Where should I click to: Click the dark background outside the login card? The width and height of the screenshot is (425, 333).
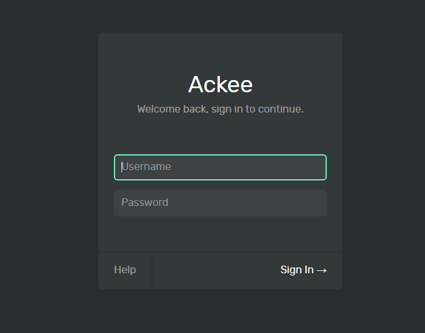[x=47, y=174]
